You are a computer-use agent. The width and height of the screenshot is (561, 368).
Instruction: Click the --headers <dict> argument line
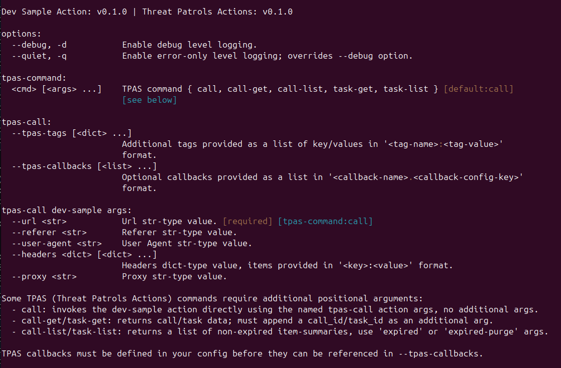[x=84, y=255]
